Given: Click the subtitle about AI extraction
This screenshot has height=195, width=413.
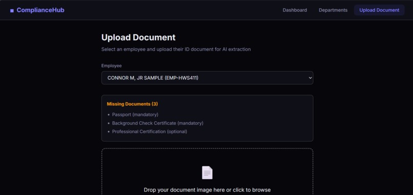Looking at the screenshot, I should tap(176, 49).
